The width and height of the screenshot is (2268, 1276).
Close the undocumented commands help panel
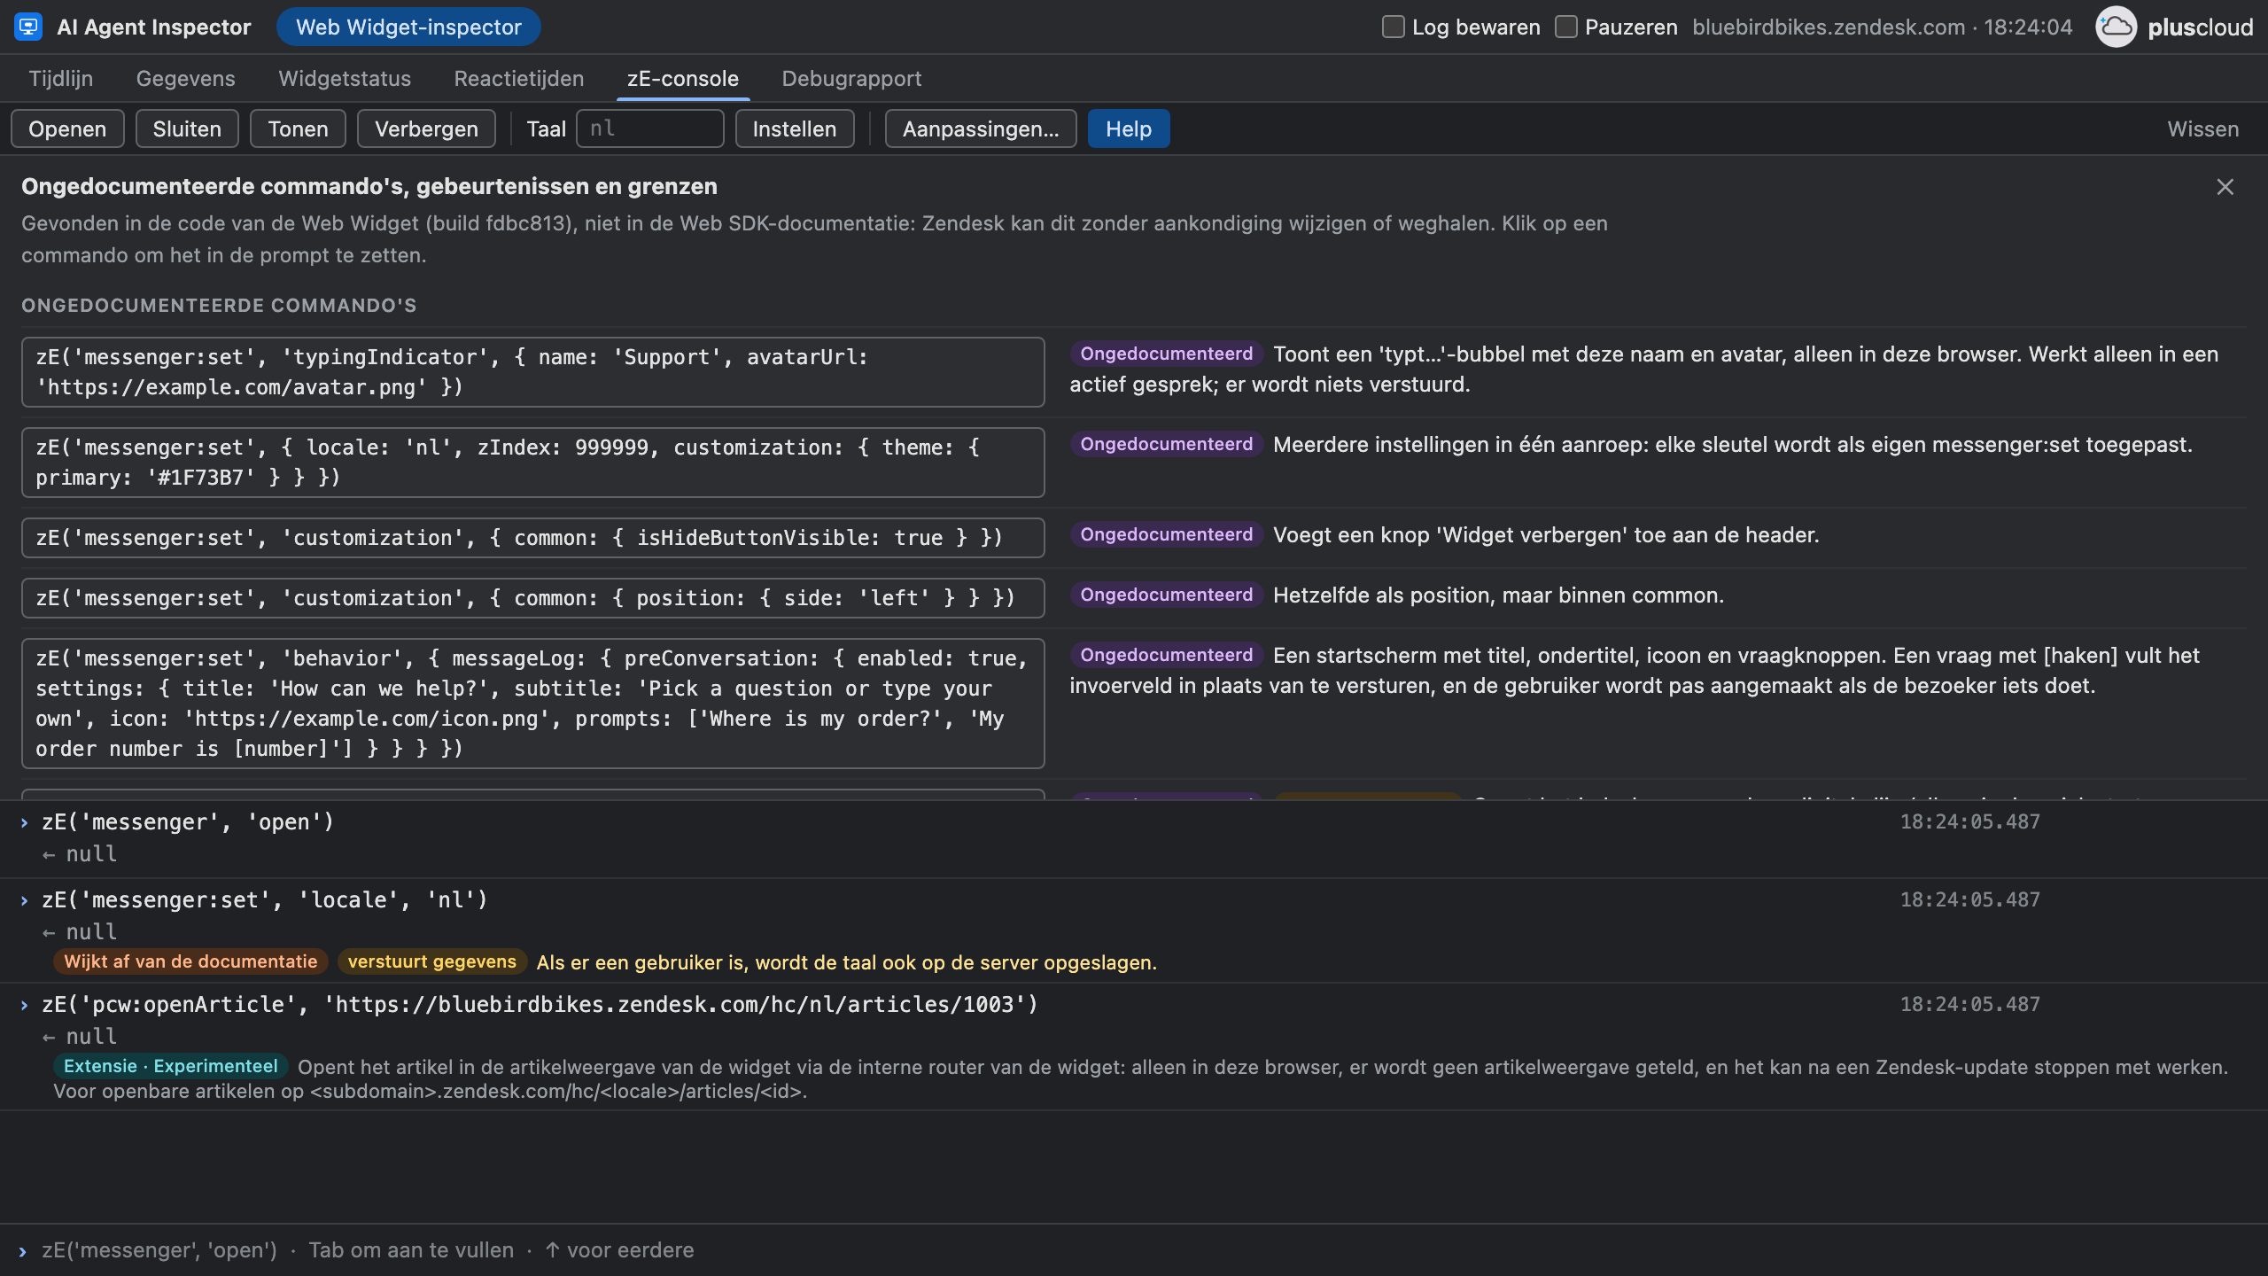2225,187
